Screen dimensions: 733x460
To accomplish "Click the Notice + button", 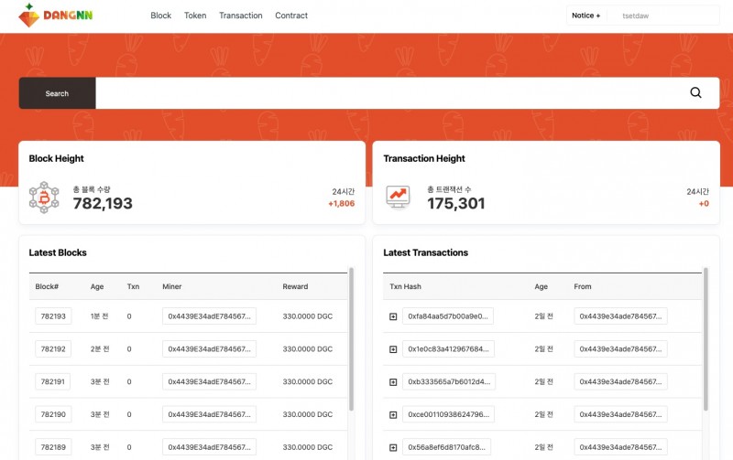I will [x=585, y=16].
